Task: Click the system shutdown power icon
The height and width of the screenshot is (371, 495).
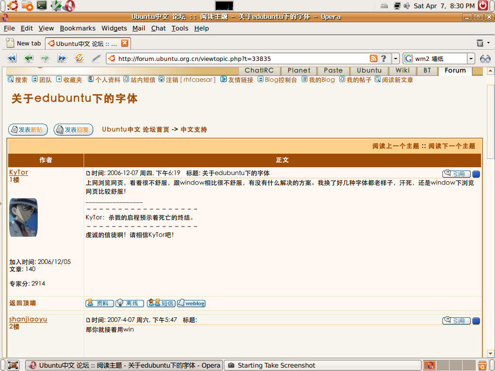Action: click(483, 5)
